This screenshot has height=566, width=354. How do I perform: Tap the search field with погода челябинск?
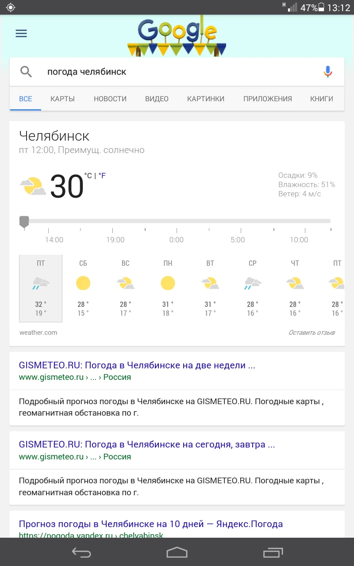pos(177,72)
